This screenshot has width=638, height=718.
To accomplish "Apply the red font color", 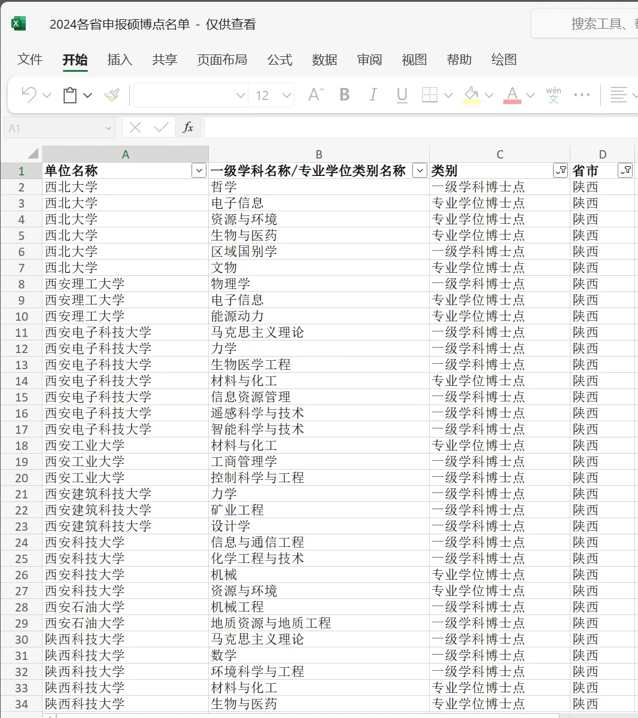I will click(x=512, y=95).
